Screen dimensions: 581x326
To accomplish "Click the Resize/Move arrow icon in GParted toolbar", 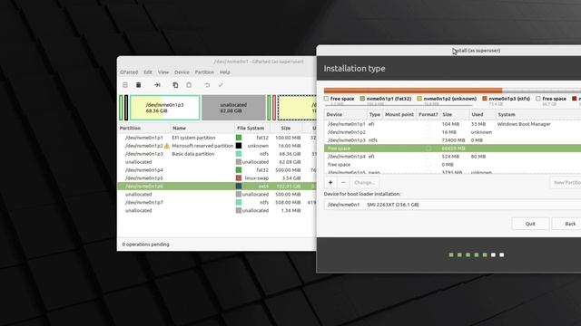I will [157, 85].
